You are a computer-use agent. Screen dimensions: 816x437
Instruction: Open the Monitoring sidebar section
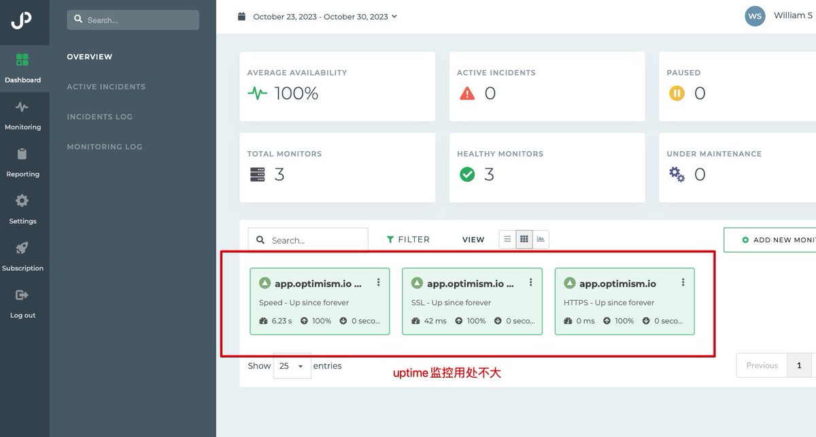point(22,115)
